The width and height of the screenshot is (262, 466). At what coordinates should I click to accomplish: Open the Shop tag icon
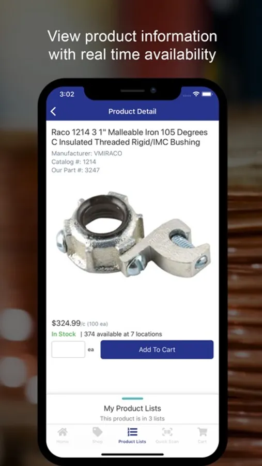pyautogui.click(x=97, y=432)
